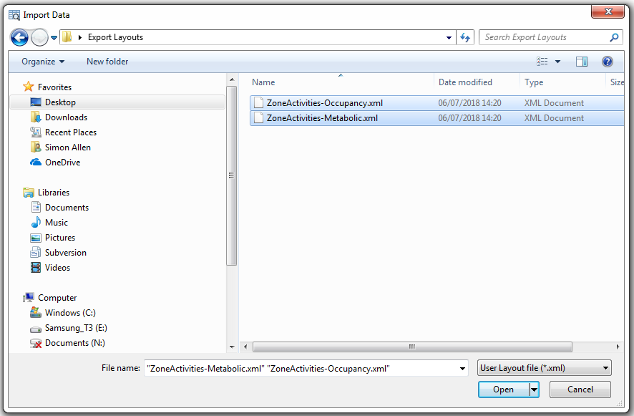Click the Cancel button
Image resolution: width=634 pixels, height=416 pixels.
(580, 390)
